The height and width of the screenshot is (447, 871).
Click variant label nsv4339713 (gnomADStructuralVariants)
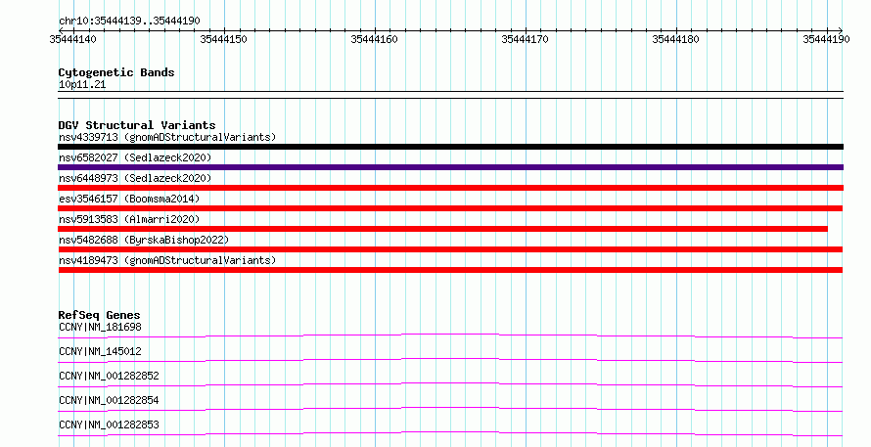pyautogui.click(x=167, y=137)
